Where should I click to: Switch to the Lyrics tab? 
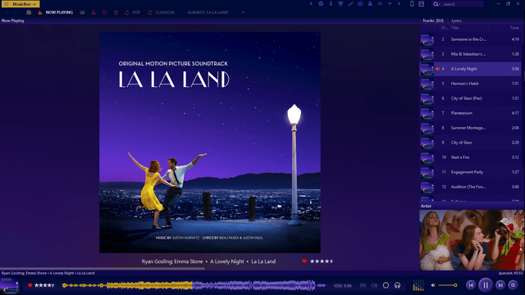pyautogui.click(x=456, y=20)
